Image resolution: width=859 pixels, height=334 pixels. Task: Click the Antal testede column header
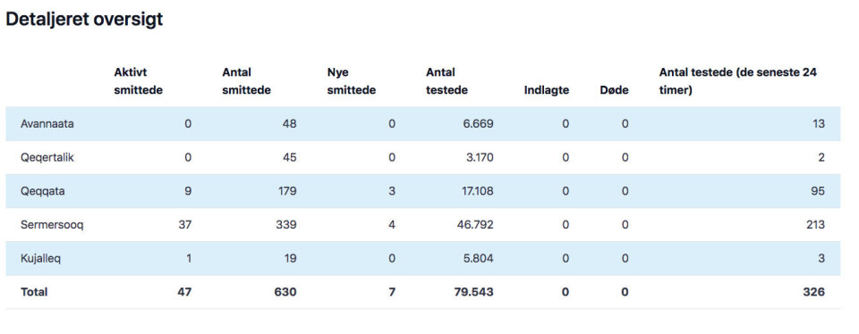coord(447,81)
